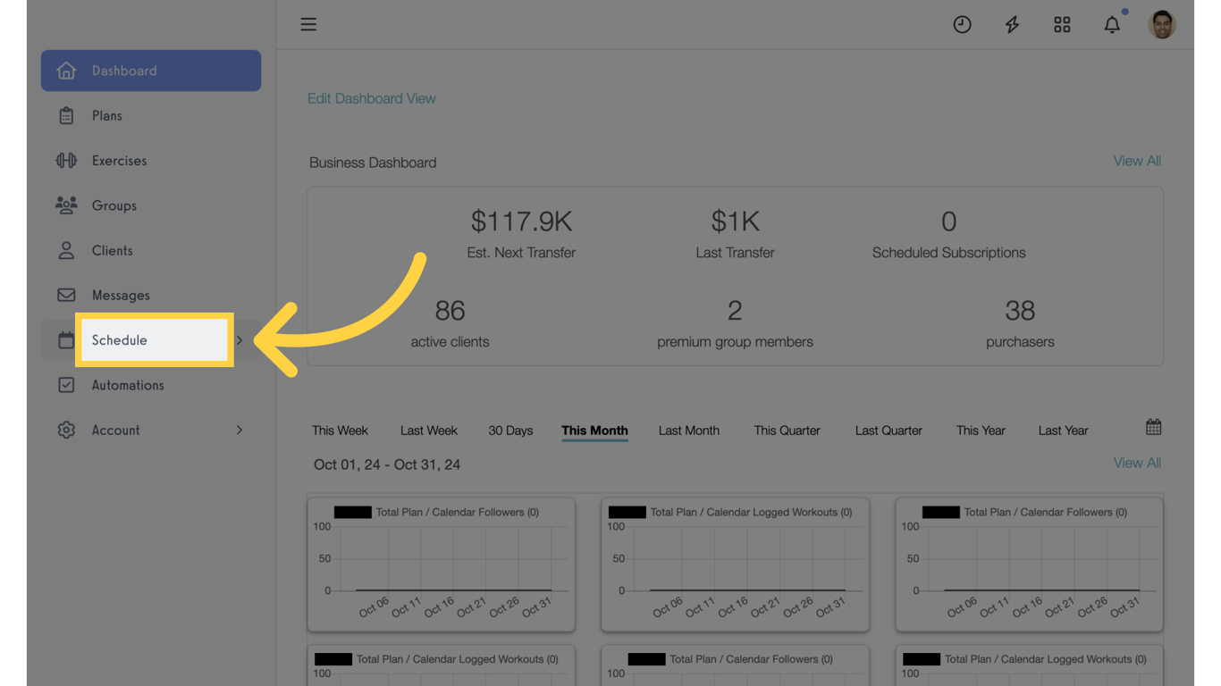The height and width of the screenshot is (686, 1221).
Task: Switch to the Last Month tab
Action: click(688, 431)
